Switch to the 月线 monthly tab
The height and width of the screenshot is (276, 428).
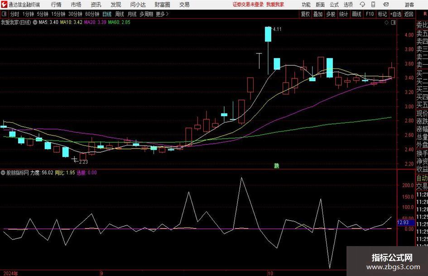132,14
